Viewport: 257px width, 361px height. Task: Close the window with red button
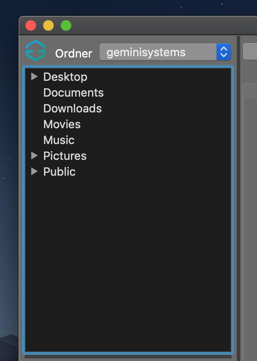click(x=31, y=25)
